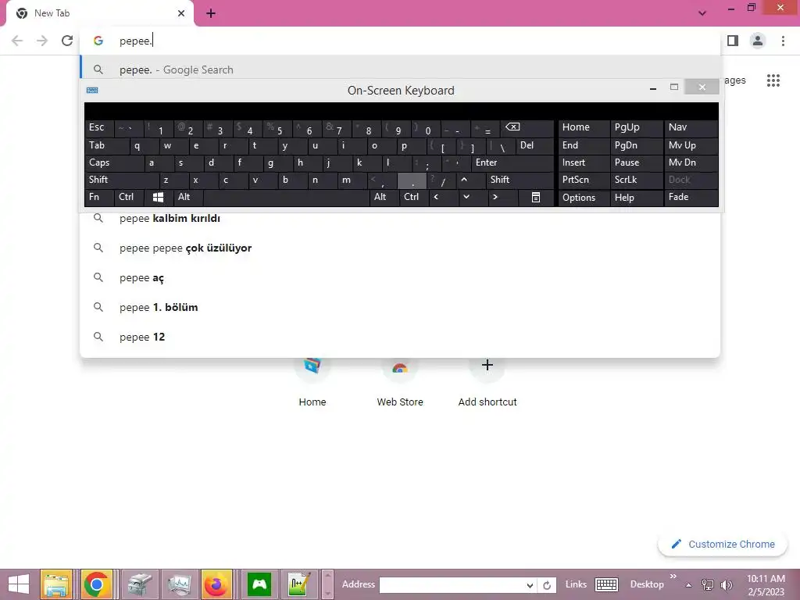Click the up arrow key on keyboard
Image resolution: width=800 pixels, height=600 pixels.
click(470, 180)
